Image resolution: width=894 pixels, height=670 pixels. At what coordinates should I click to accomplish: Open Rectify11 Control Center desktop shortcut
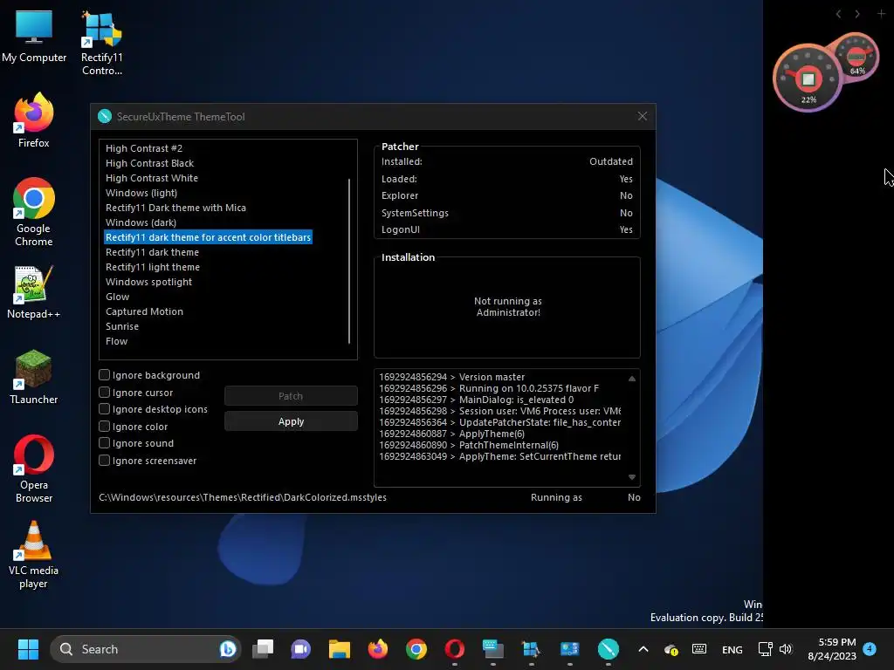pyautogui.click(x=101, y=44)
